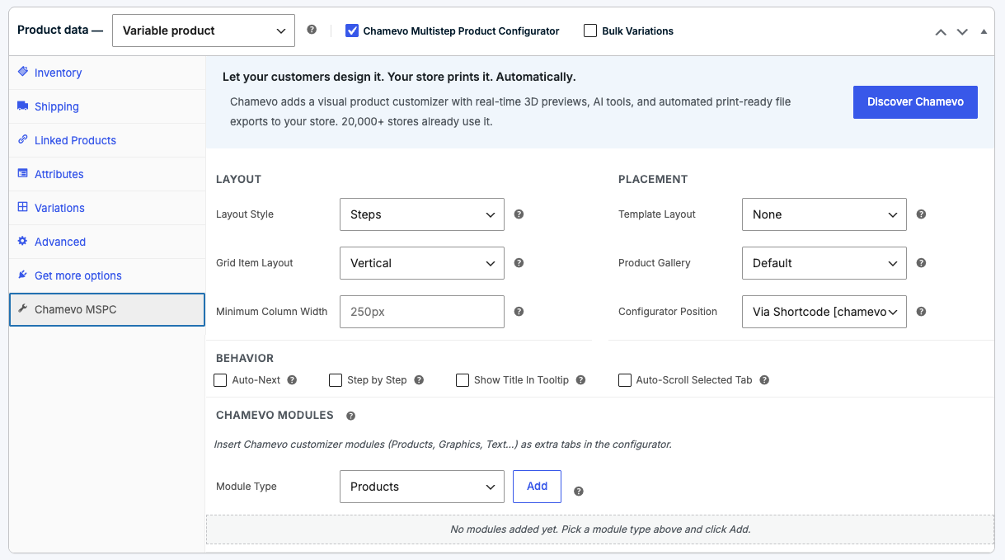Open the Attributes tab
The height and width of the screenshot is (560, 1005).
(107, 174)
